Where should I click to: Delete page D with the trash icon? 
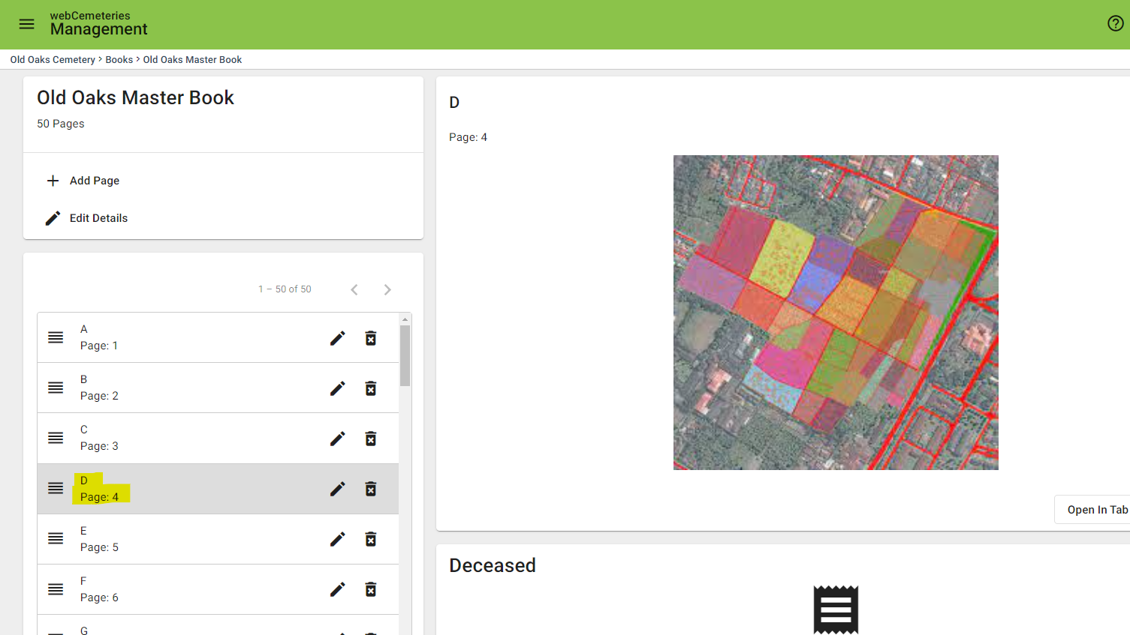pyautogui.click(x=371, y=489)
